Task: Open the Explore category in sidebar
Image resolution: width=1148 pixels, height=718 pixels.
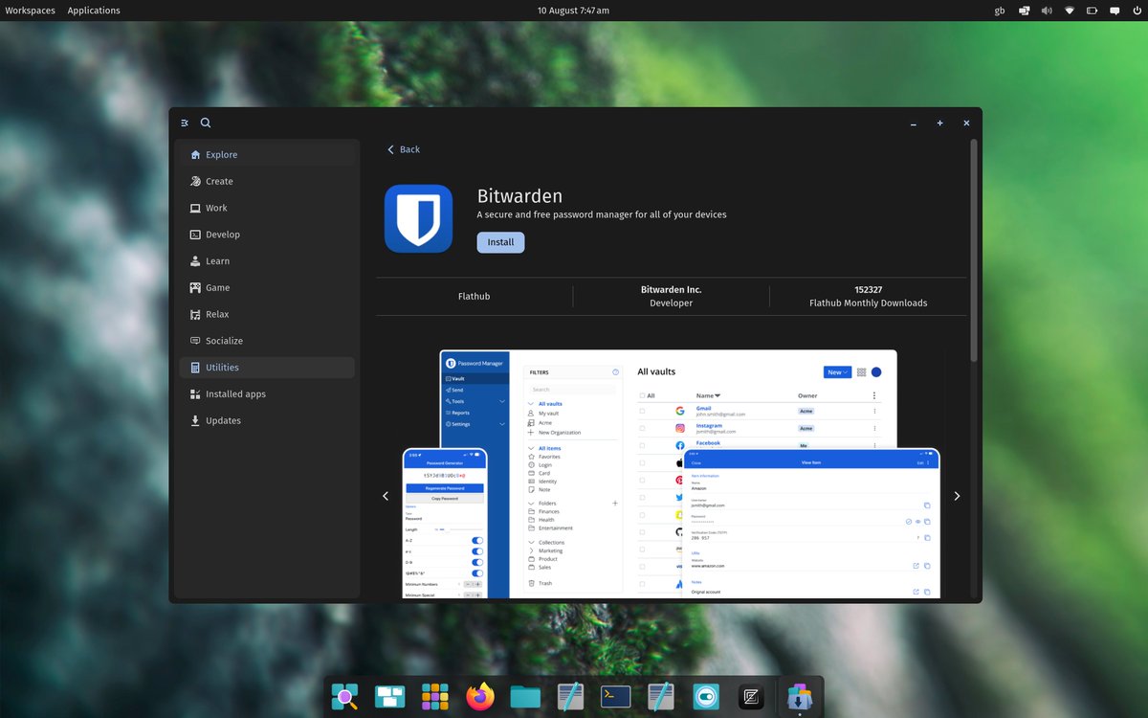Action: tap(267, 154)
